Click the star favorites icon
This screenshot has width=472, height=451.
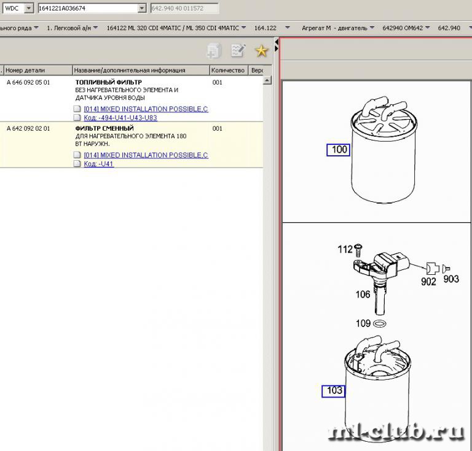point(262,51)
